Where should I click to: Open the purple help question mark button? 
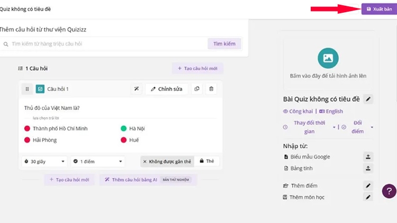[x=389, y=191]
